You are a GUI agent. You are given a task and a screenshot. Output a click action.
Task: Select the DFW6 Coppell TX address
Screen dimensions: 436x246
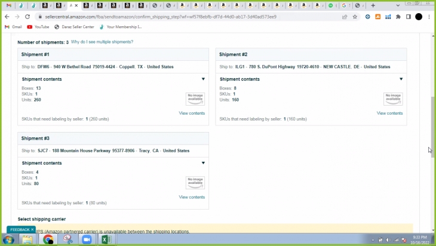[x=105, y=67]
